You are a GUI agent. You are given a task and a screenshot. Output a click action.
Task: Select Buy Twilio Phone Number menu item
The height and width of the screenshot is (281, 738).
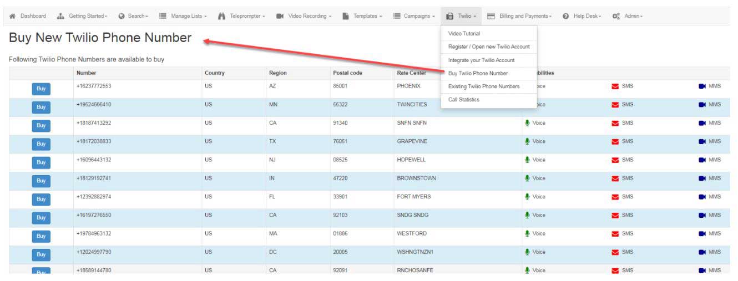[478, 73]
